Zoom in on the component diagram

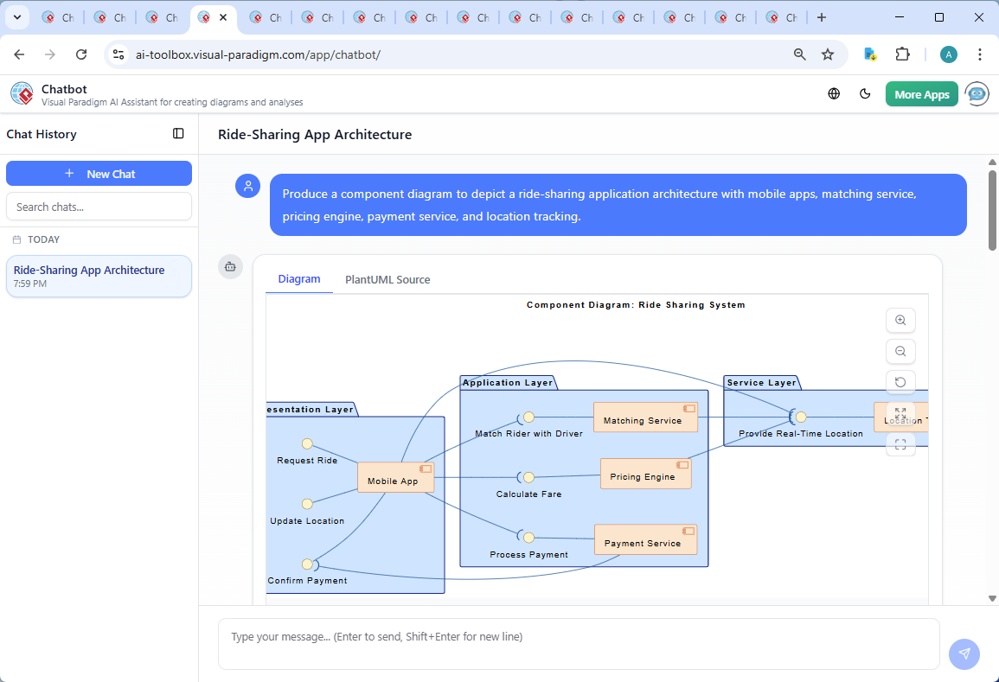pos(900,321)
